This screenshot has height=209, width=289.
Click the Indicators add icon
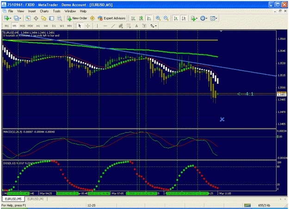tap(193, 18)
